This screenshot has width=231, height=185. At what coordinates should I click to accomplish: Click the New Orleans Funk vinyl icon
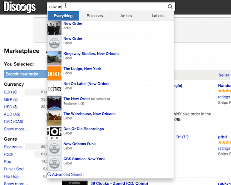click(54, 149)
